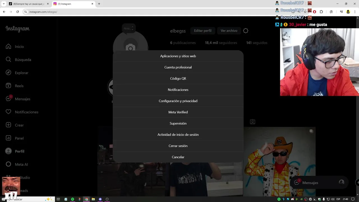The image size is (359, 202).
Task: Click Cerrar sesión to log out
Action: tap(178, 146)
